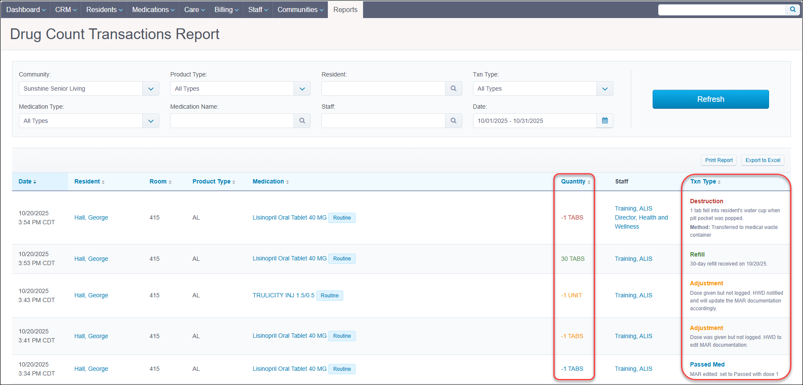
Task: Click the Resident filter input field
Action: click(383, 89)
